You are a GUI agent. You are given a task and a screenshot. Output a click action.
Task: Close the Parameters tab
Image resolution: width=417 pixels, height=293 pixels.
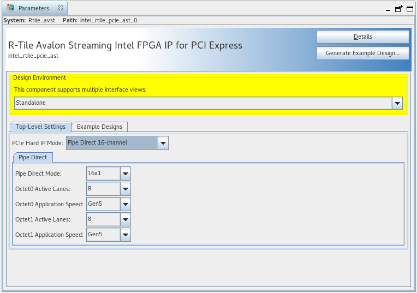(61, 8)
